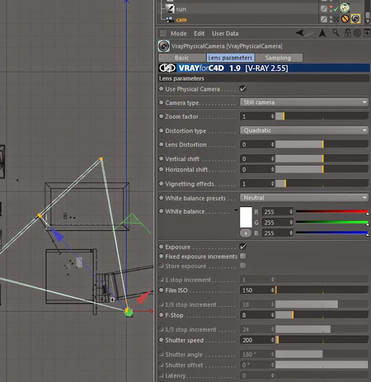371x382 pixels.
Task: Click the protection tag on cam row
Action: click(345, 19)
